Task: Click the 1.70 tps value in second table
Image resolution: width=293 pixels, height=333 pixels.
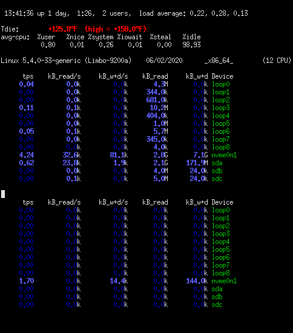Action: click(27, 281)
